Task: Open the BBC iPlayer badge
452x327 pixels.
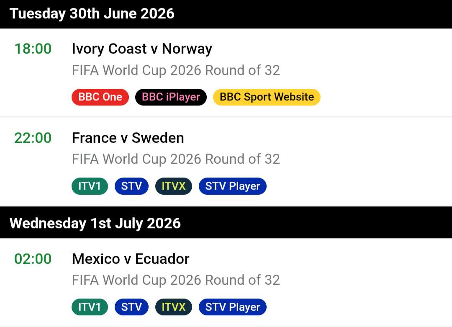Action: coord(171,97)
